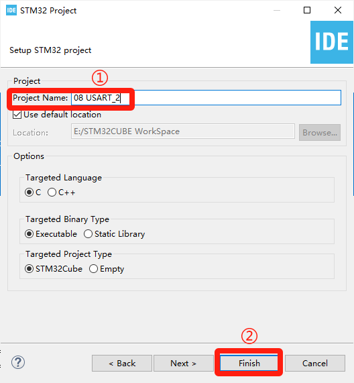Image resolution: width=354 pixels, height=383 pixels.
Task: Click the Project Name input field
Action: (206, 98)
